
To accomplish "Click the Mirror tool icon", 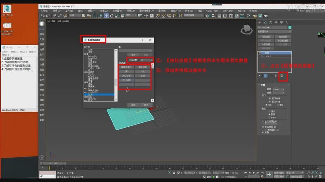I will [x=208, y=16].
